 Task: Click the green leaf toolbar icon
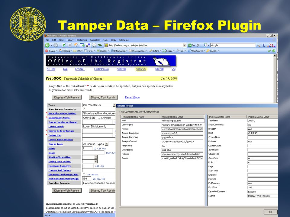pyautogui.click(x=100, y=45)
